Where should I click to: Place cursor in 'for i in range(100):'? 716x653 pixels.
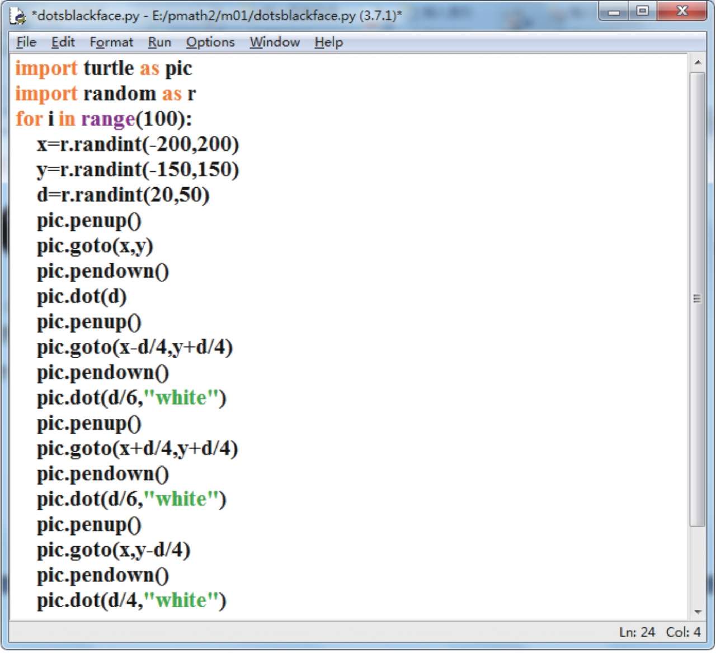click(x=103, y=119)
